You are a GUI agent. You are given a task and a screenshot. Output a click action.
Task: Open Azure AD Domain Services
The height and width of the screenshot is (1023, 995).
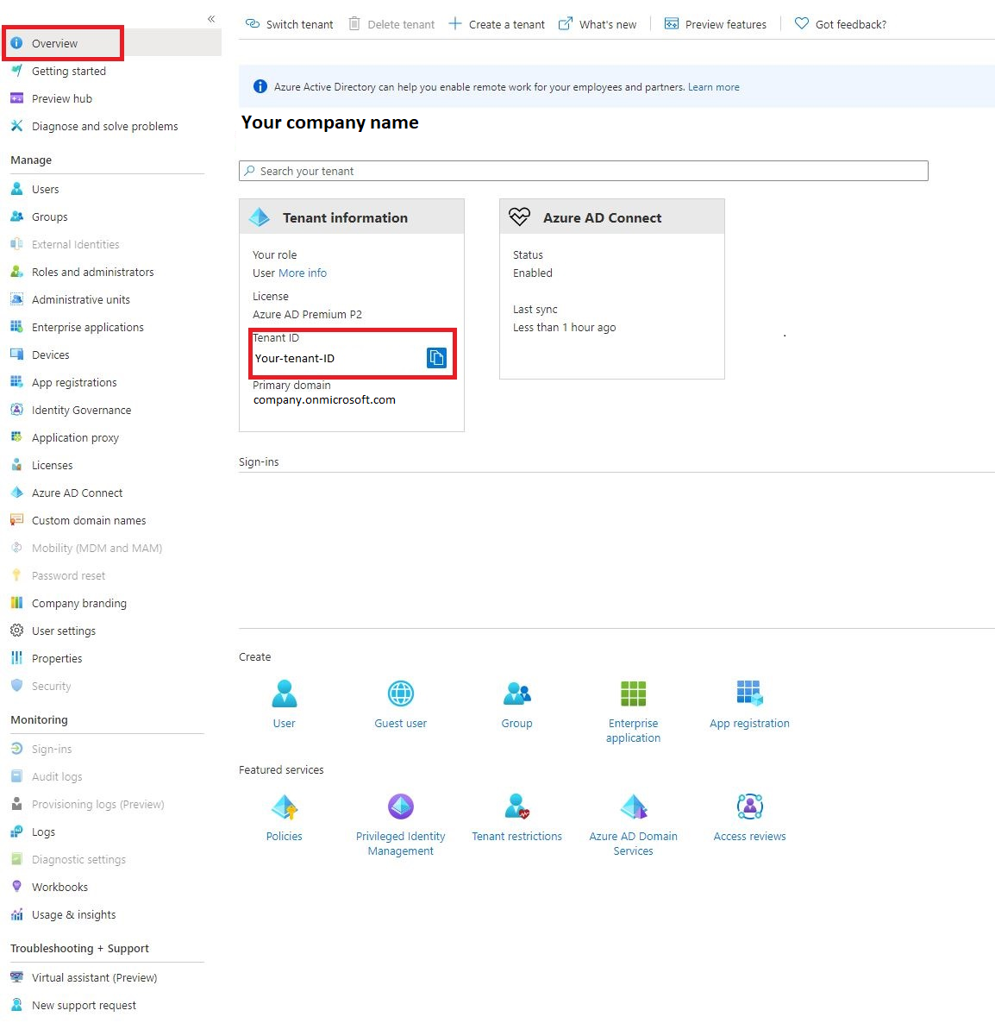pyautogui.click(x=633, y=825)
